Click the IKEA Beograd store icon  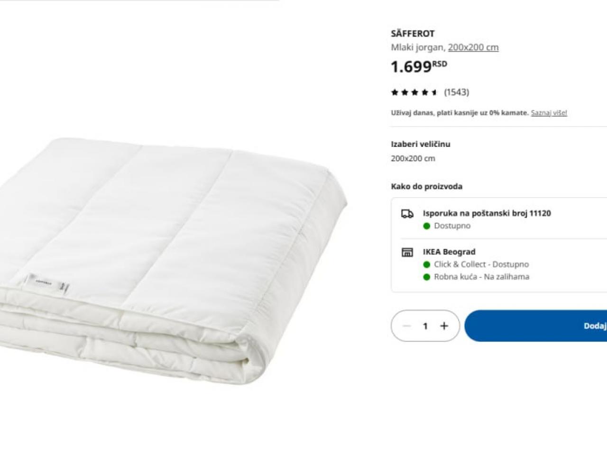(407, 252)
